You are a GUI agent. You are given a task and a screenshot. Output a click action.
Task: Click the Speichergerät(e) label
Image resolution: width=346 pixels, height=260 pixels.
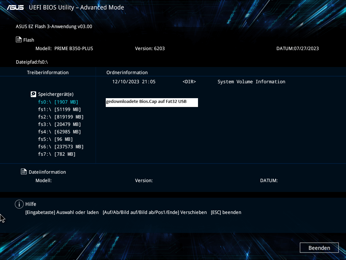[x=56, y=94]
